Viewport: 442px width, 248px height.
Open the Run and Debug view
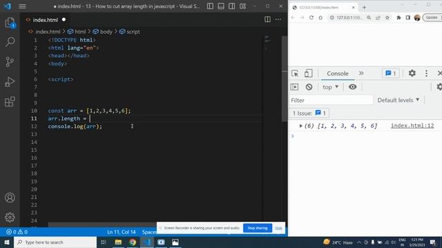coord(10,82)
